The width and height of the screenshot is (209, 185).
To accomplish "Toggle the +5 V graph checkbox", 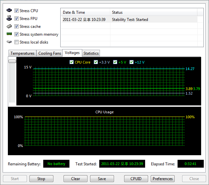I will [115, 62].
